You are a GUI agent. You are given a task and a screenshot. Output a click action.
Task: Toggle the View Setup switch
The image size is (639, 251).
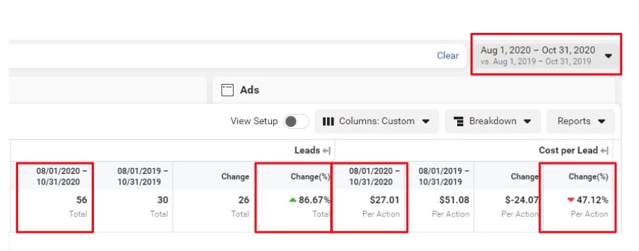coord(296,121)
